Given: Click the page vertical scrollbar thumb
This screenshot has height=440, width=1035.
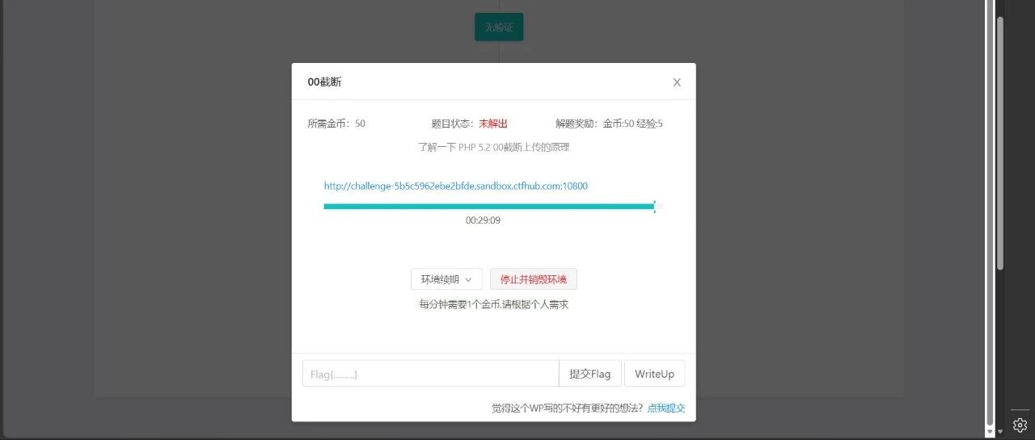Looking at the screenshot, I should click(999, 143).
